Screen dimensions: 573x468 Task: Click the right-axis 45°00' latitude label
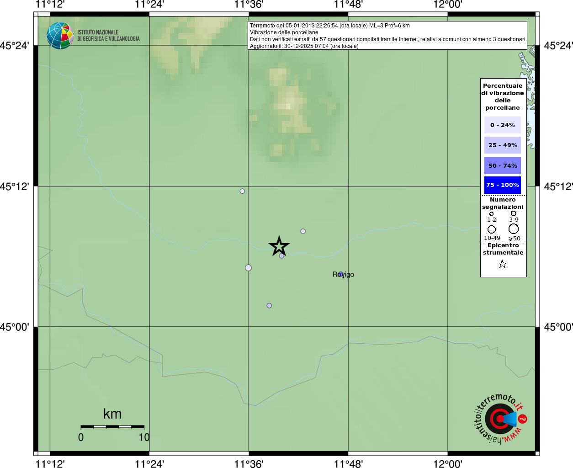[558, 327]
